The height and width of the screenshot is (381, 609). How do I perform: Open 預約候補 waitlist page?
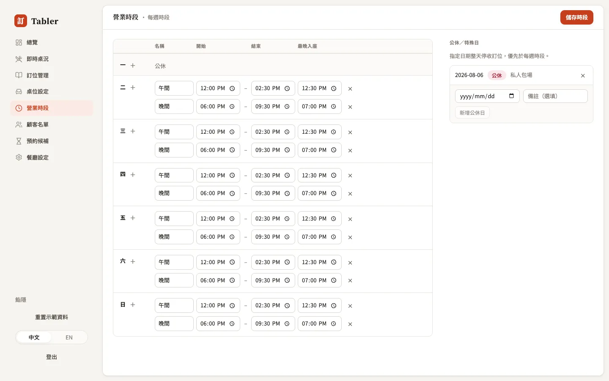click(x=52, y=141)
